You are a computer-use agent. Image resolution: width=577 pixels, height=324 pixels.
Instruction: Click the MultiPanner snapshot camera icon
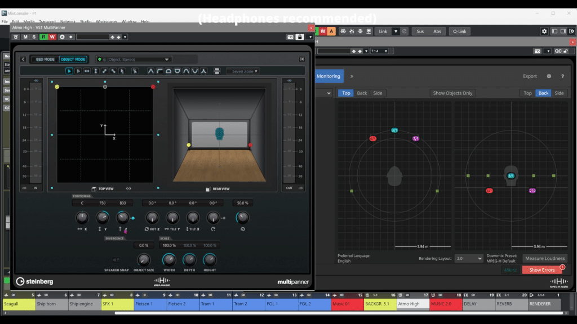click(x=290, y=37)
